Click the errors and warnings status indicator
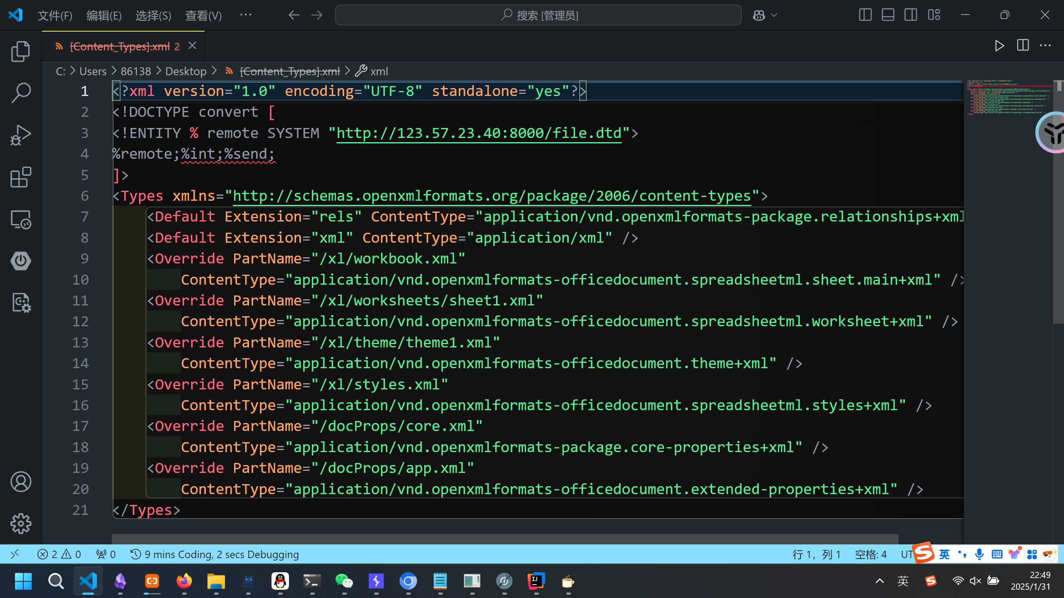 point(59,554)
